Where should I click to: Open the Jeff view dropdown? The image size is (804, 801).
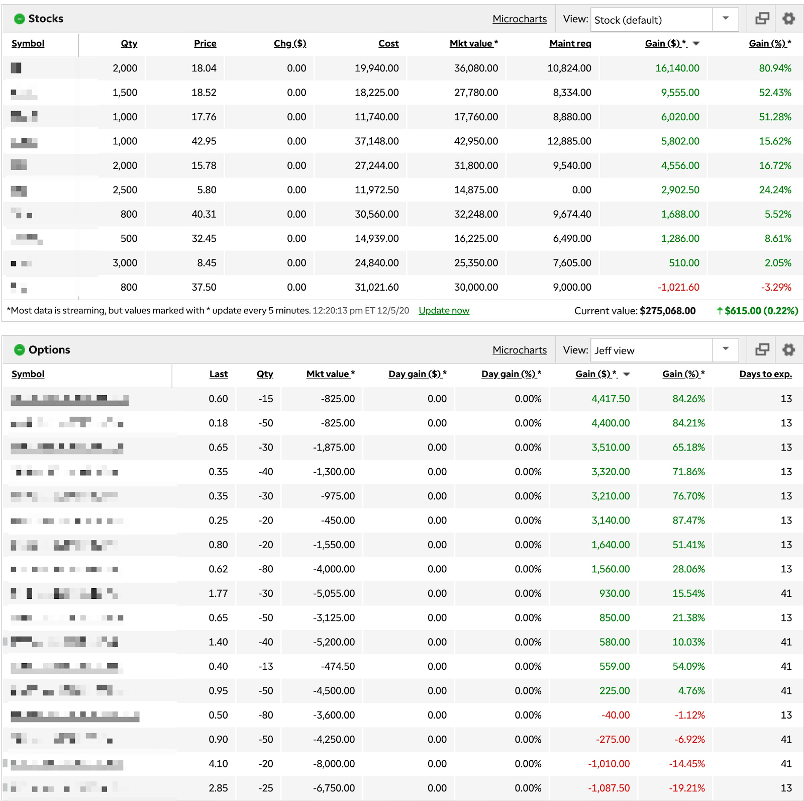point(664,350)
